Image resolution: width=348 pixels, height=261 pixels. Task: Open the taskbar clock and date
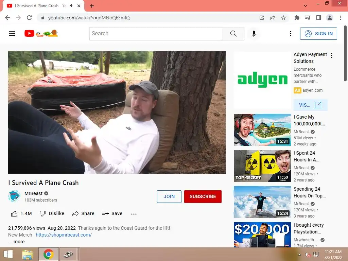(x=333, y=255)
